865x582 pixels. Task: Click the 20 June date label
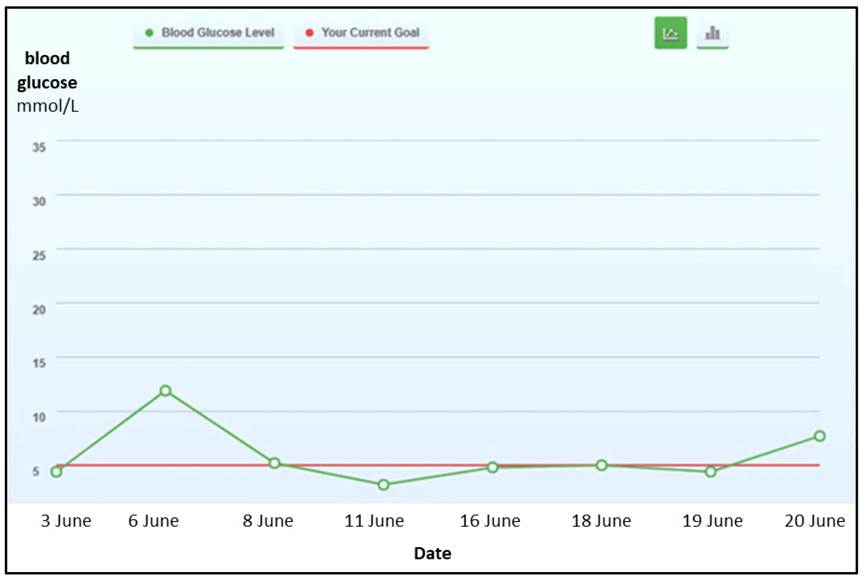(815, 521)
